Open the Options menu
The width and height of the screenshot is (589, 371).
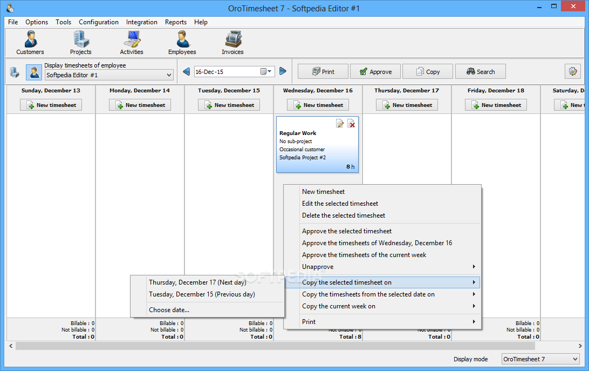pos(37,22)
